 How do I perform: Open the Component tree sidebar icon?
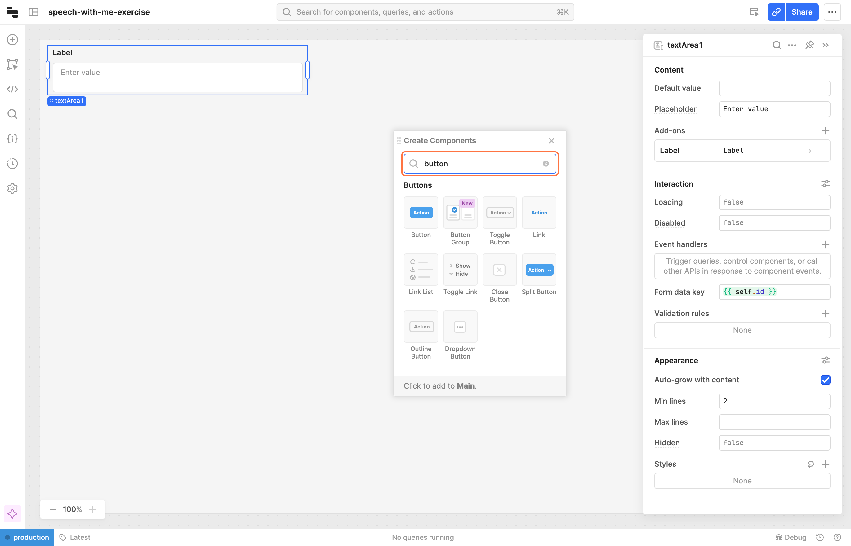pyautogui.click(x=12, y=64)
